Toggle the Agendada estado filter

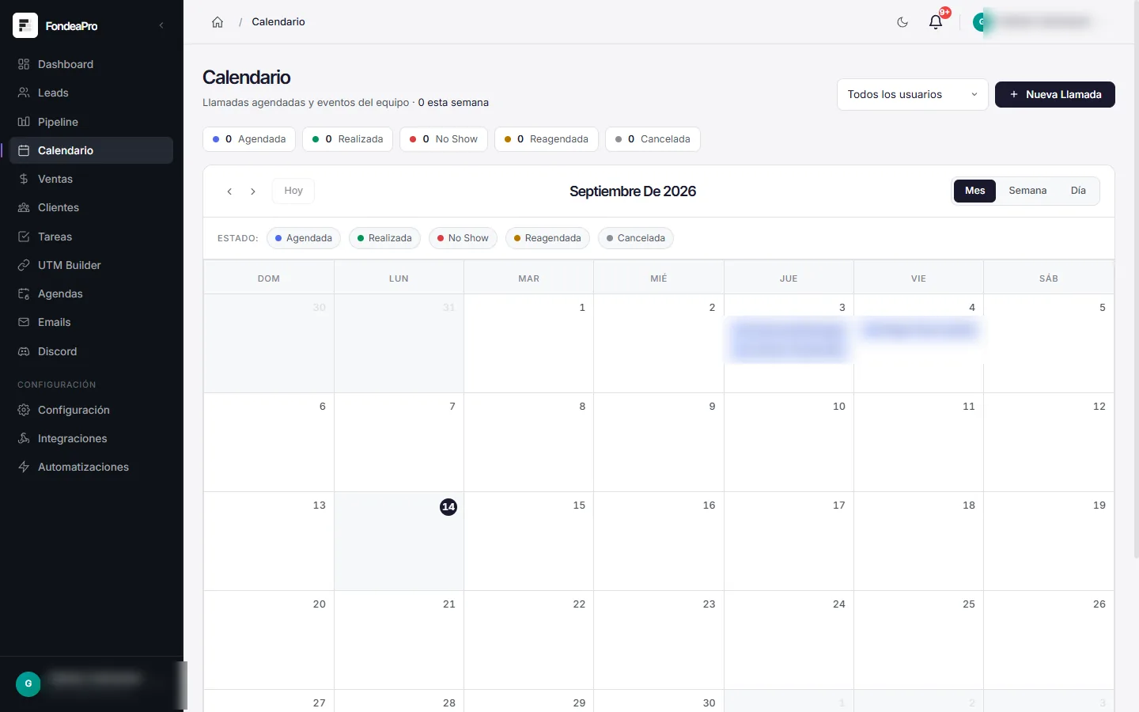(304, 238)
